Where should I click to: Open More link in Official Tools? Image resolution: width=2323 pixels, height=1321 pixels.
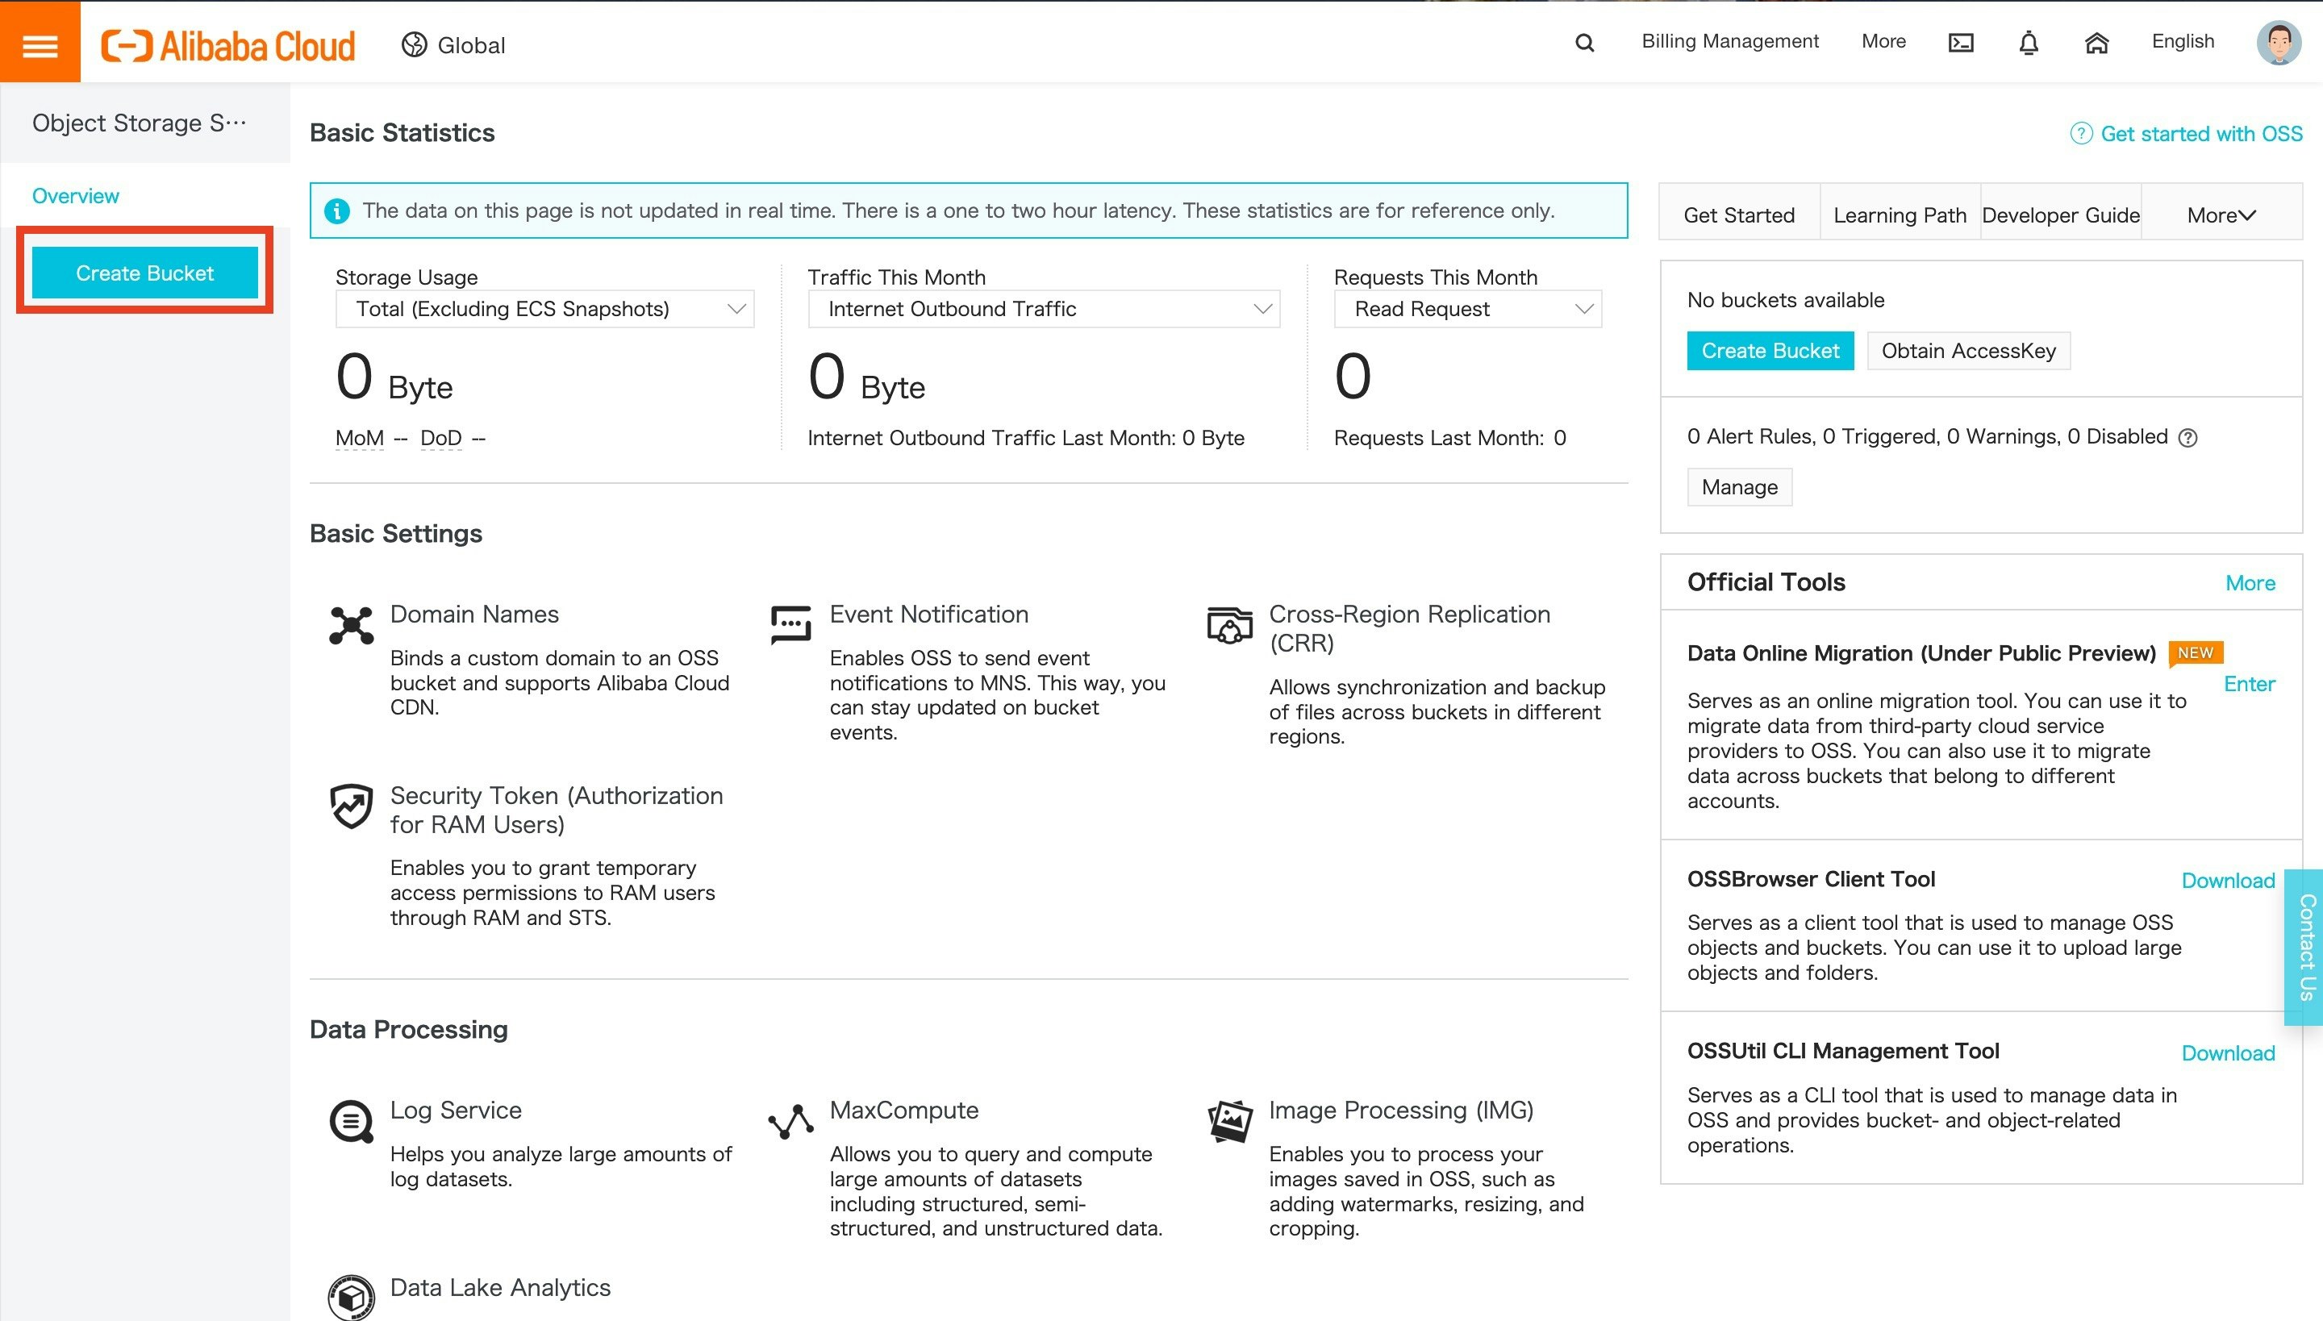[x=2250, y=582]
